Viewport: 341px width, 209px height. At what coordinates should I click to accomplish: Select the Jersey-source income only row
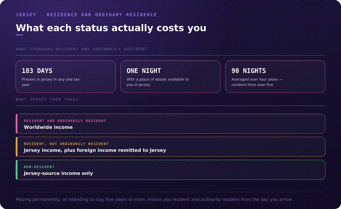coord(170,170)
